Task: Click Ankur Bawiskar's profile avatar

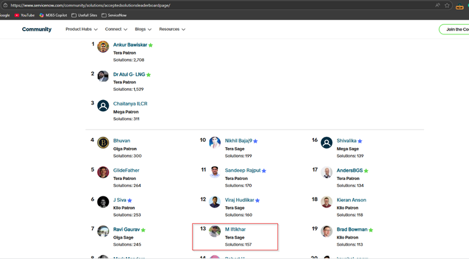Action: 103,47
